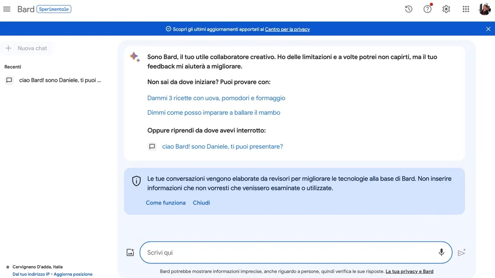Open Google apps grid
495x278 pixels.
coord(466,9)
